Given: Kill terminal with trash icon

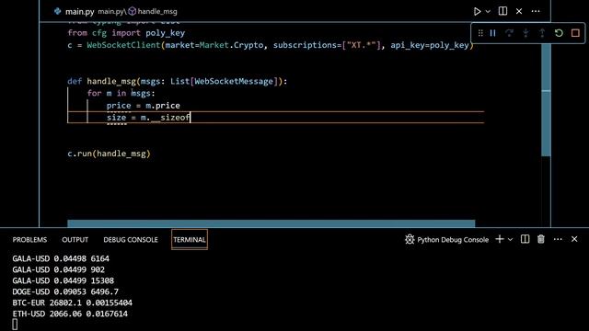Looking at the screenshot, I should point(541,239).
